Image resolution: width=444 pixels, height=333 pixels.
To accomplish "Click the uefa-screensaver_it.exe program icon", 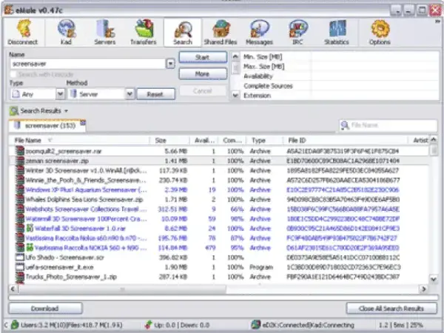I will (x=19, y=267).
